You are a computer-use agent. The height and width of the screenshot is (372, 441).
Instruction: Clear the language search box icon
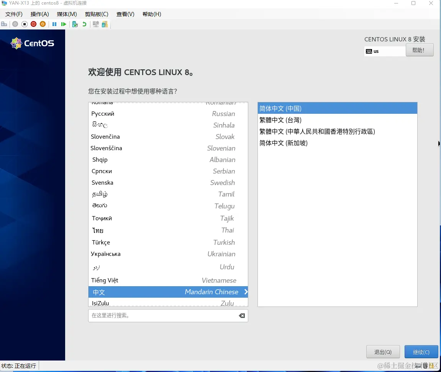[x=242, y=315]
